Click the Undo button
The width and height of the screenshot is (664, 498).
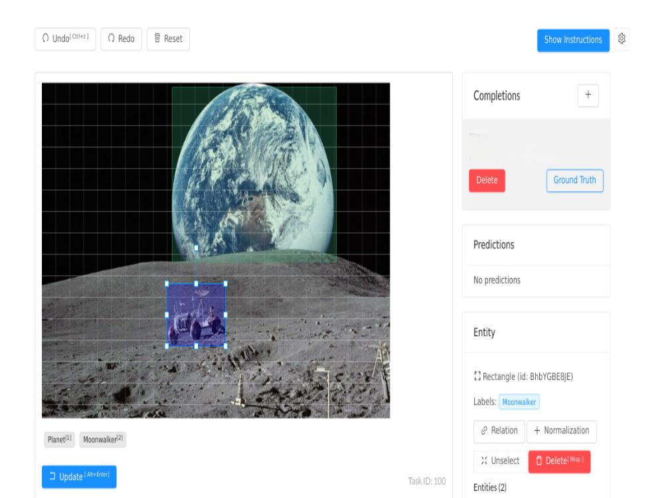65,39
